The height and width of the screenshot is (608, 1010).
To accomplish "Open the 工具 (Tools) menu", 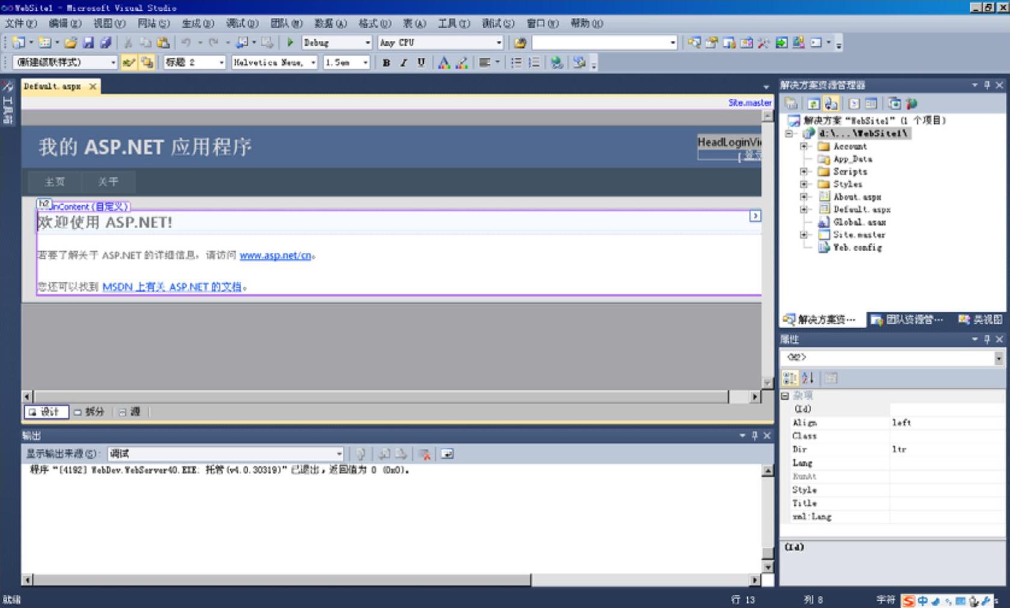I will point(453,23).
